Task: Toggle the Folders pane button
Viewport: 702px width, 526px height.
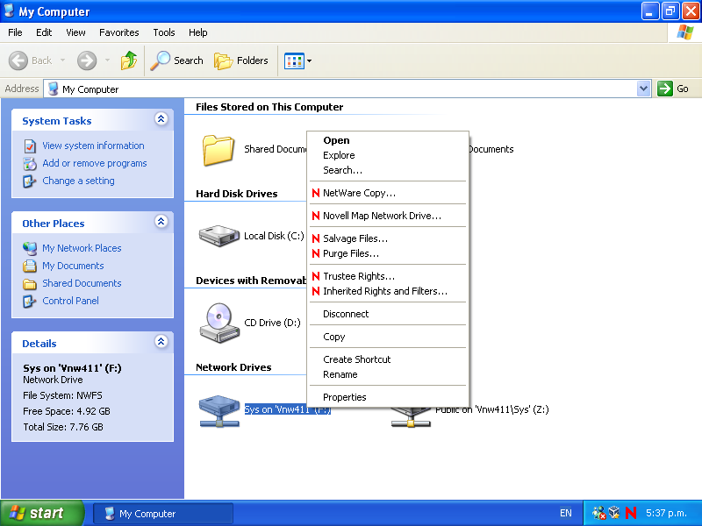Action: (x=241, y=60)
